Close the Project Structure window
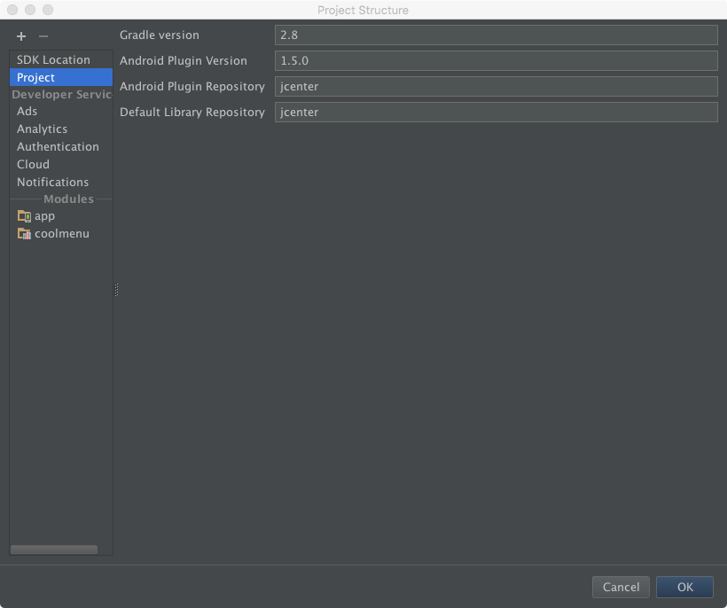 click(12, 10)
